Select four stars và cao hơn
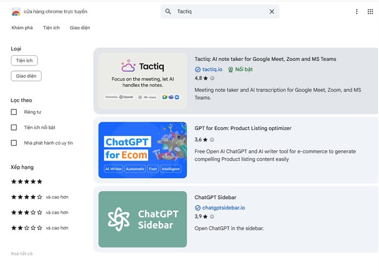Image resolution: width=379 pixels, height=279 pixels. point(40,197)
